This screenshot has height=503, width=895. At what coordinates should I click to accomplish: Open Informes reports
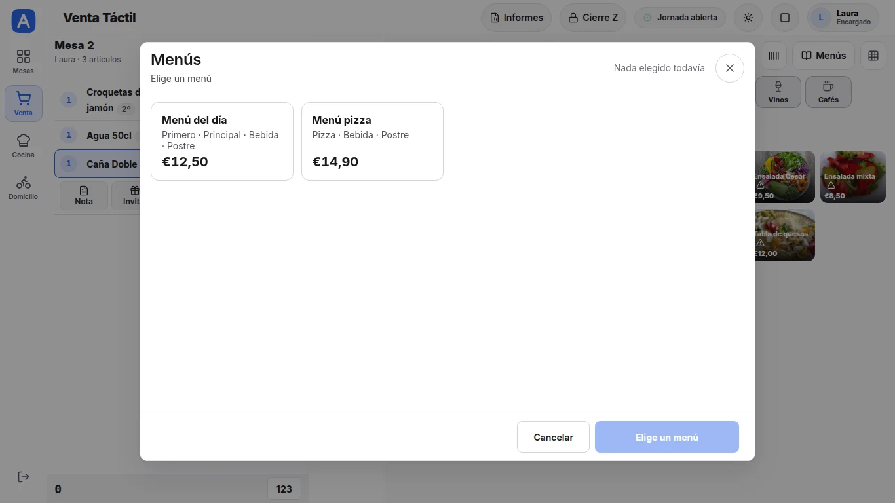[516, 18]
